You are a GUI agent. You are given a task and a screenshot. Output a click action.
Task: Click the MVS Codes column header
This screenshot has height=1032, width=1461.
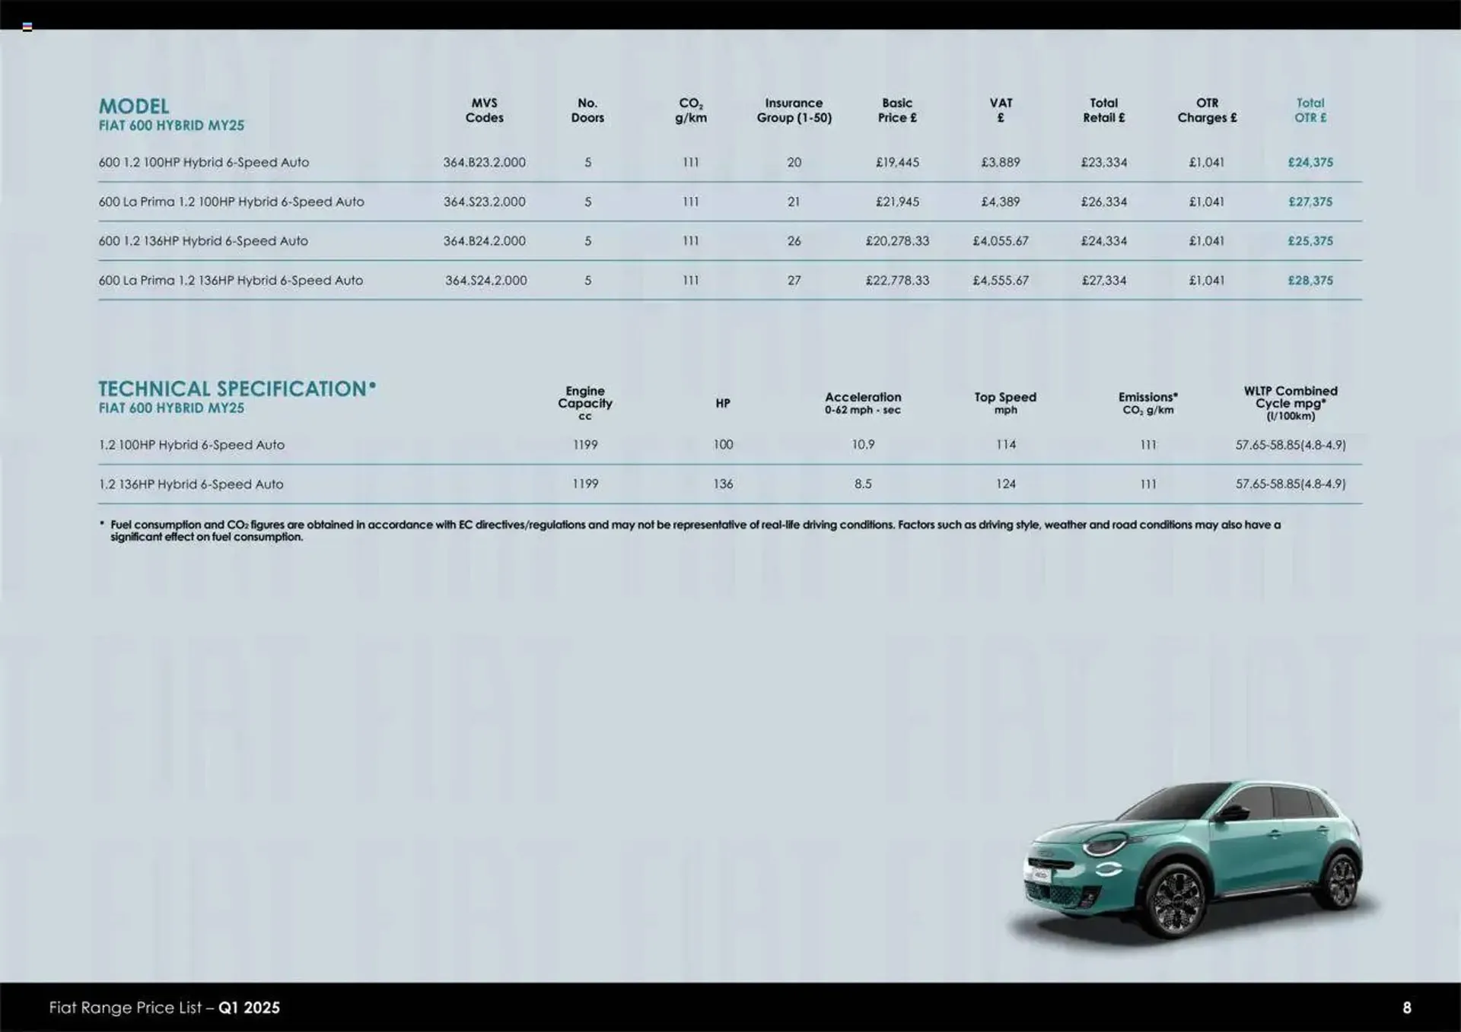(x=485, y=110)
